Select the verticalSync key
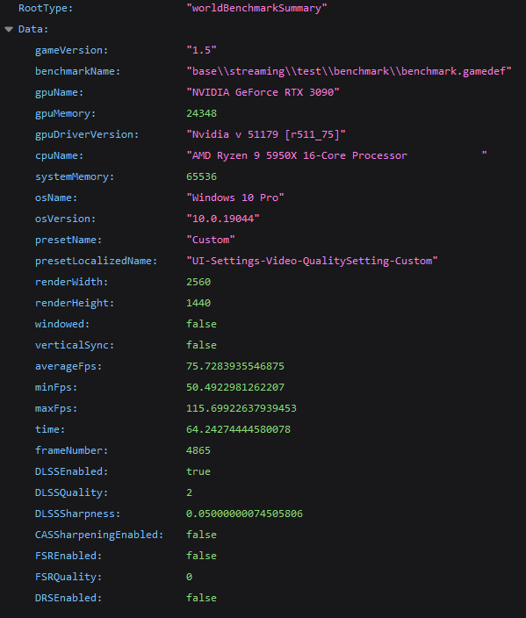 click(x=75, y=345)
